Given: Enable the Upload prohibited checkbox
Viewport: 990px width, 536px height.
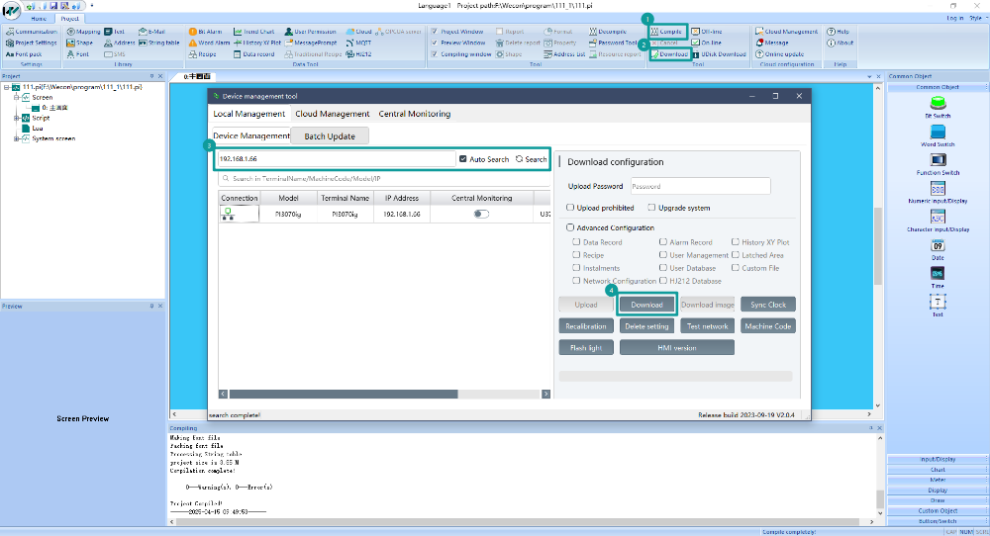Looking at the screenshot, I should tap(570, 208).
